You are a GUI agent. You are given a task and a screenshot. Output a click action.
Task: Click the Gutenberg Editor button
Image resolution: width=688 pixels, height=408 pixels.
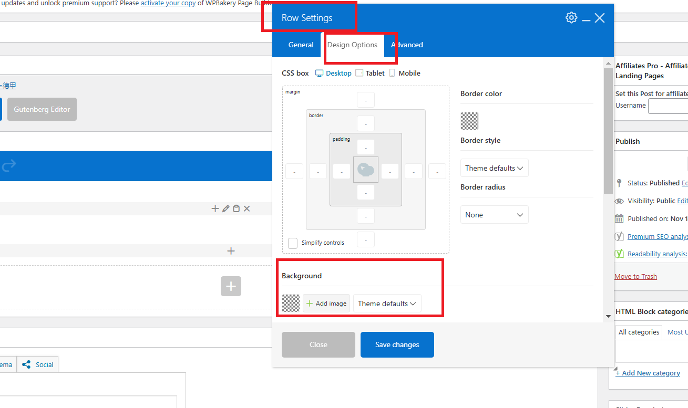(42, 109)
